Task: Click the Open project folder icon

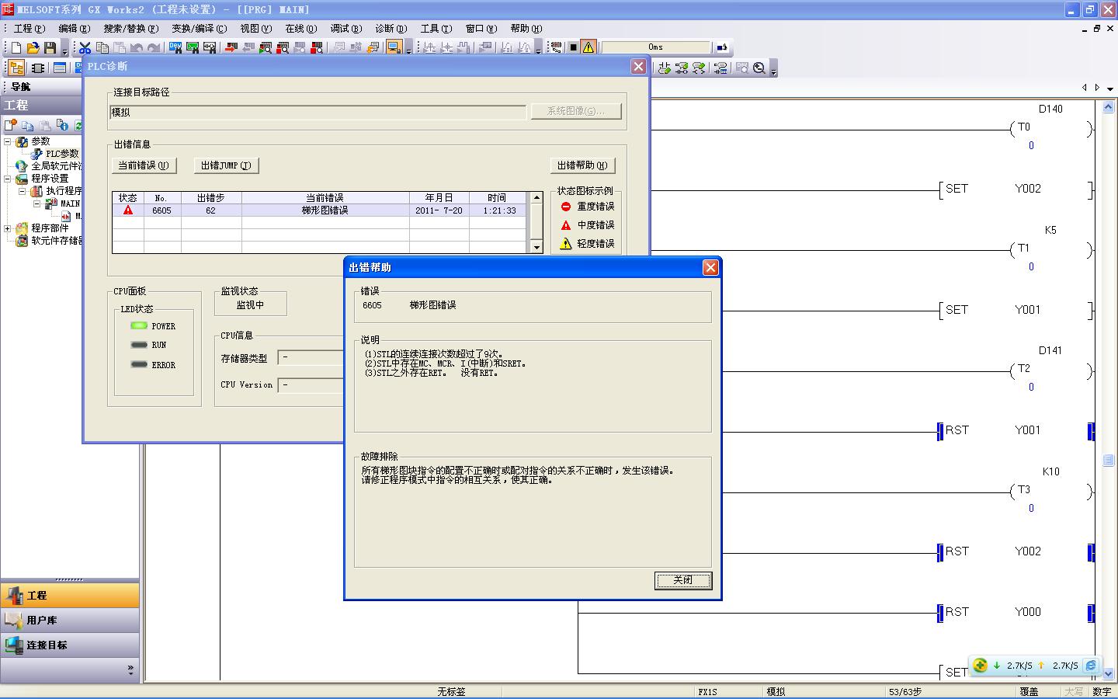Action: pos(33,47)
